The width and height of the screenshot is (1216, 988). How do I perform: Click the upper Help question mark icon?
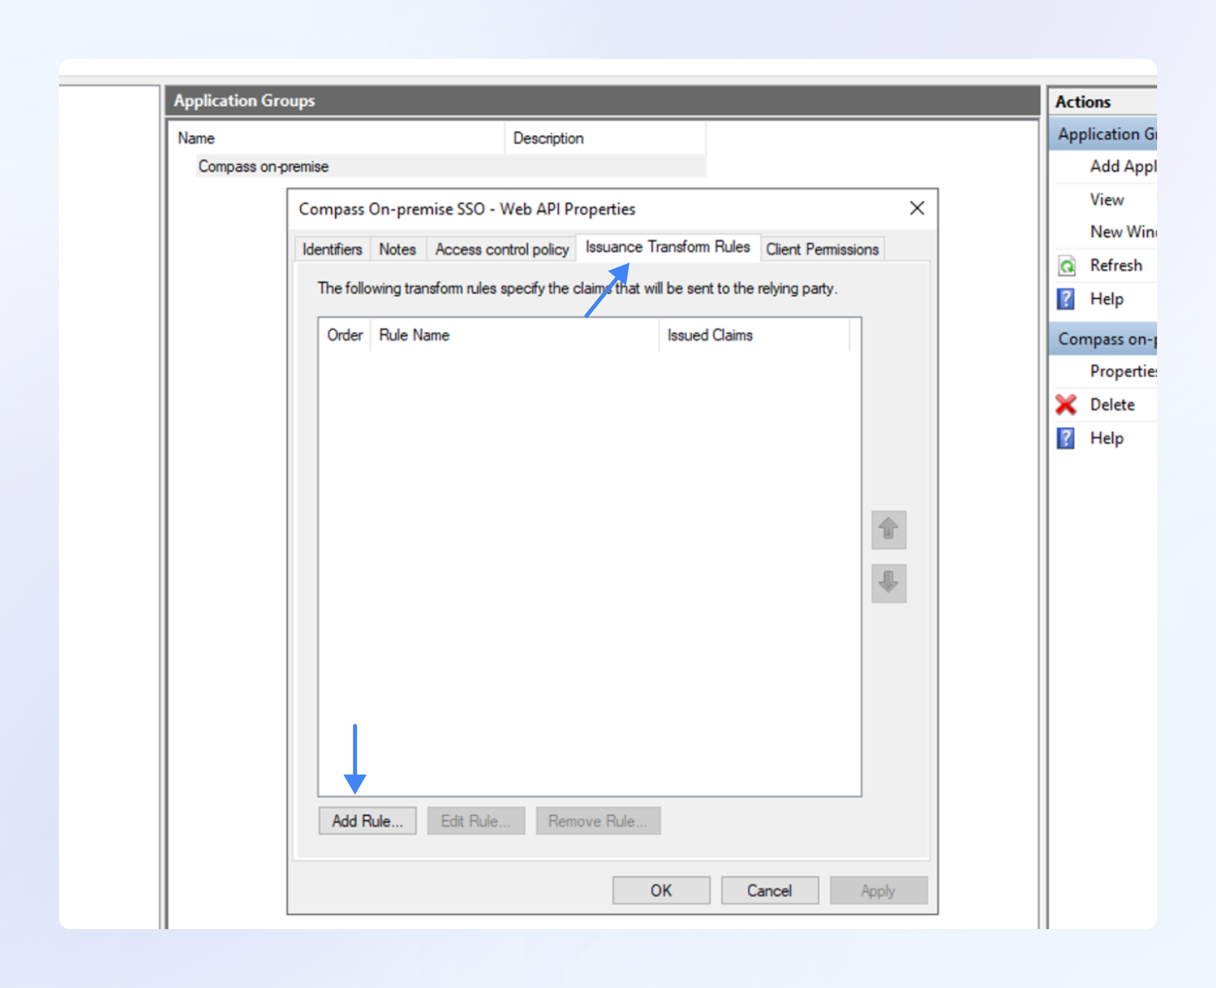coord(1066,299)
